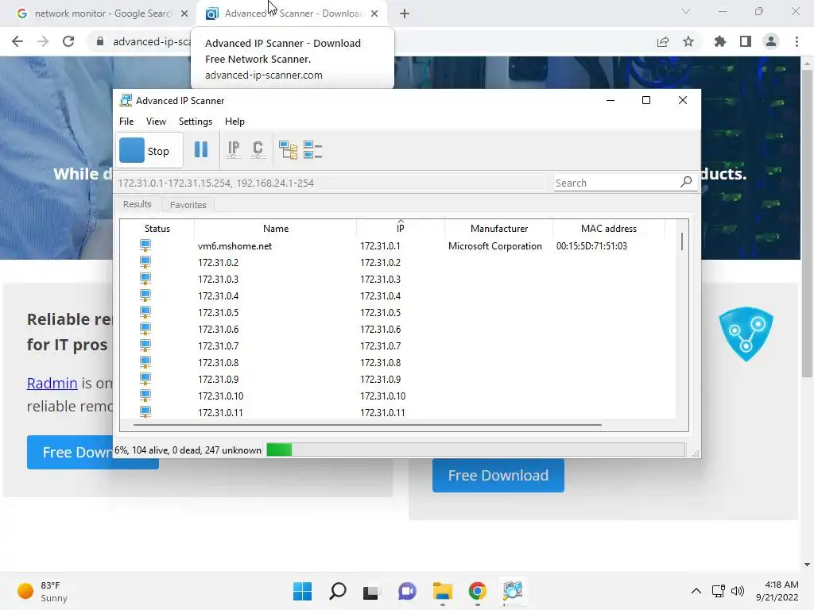
Task: Click the IP toolbar icon
Action: [x=234, y=150]
